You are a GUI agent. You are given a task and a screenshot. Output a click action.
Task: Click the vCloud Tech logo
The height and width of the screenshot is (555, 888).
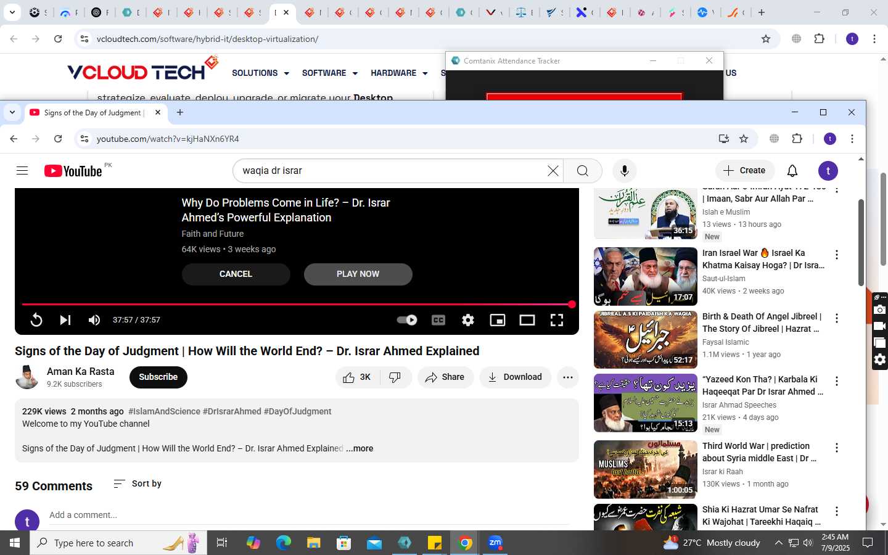pos(142,70)
